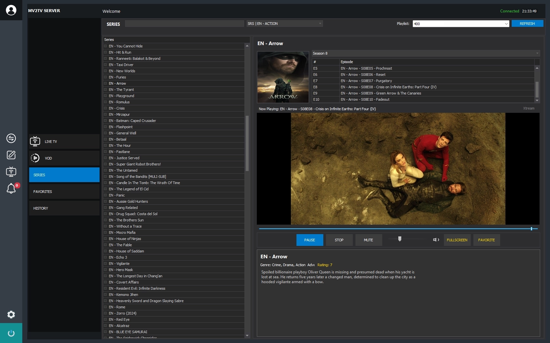Open the HISTORY section
Screen dimensions: 550x343
point(64,208)
